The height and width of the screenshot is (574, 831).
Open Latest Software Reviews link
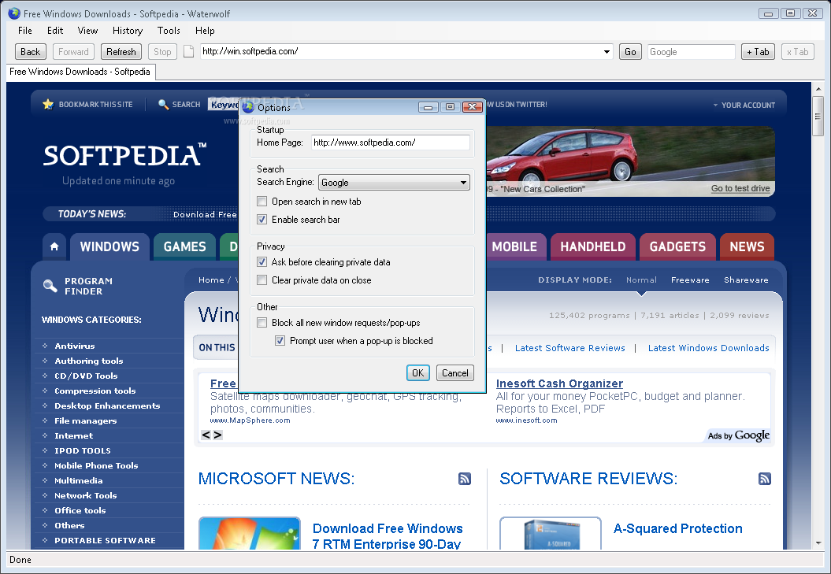pos(569,348)
